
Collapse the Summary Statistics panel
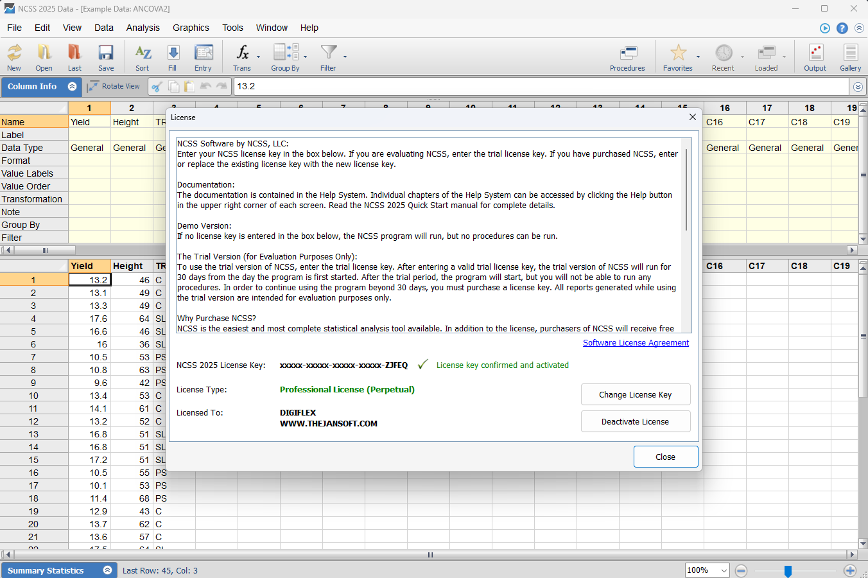pos(107,570)
